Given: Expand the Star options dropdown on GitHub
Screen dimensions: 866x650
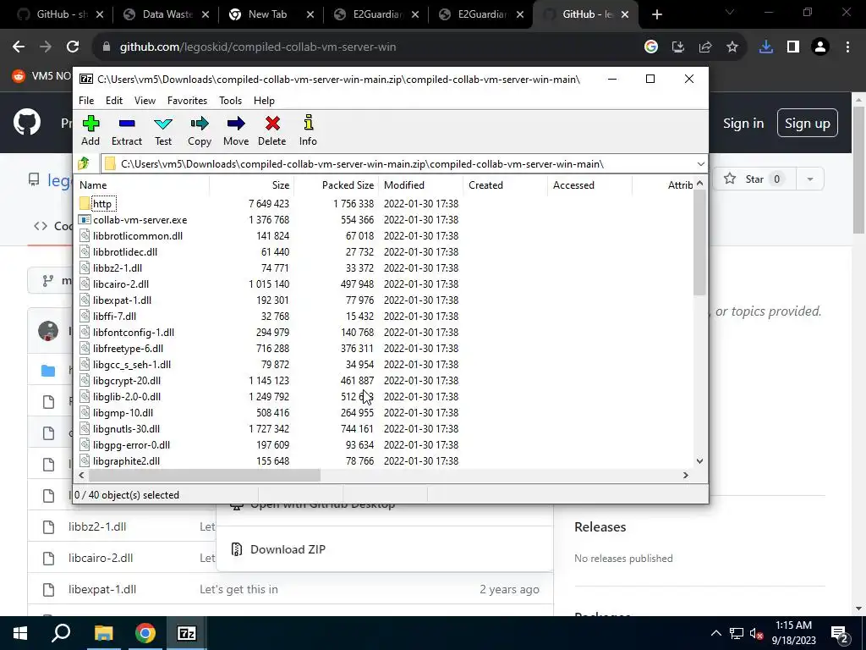Looking at the screenshot, I should 809,179.
